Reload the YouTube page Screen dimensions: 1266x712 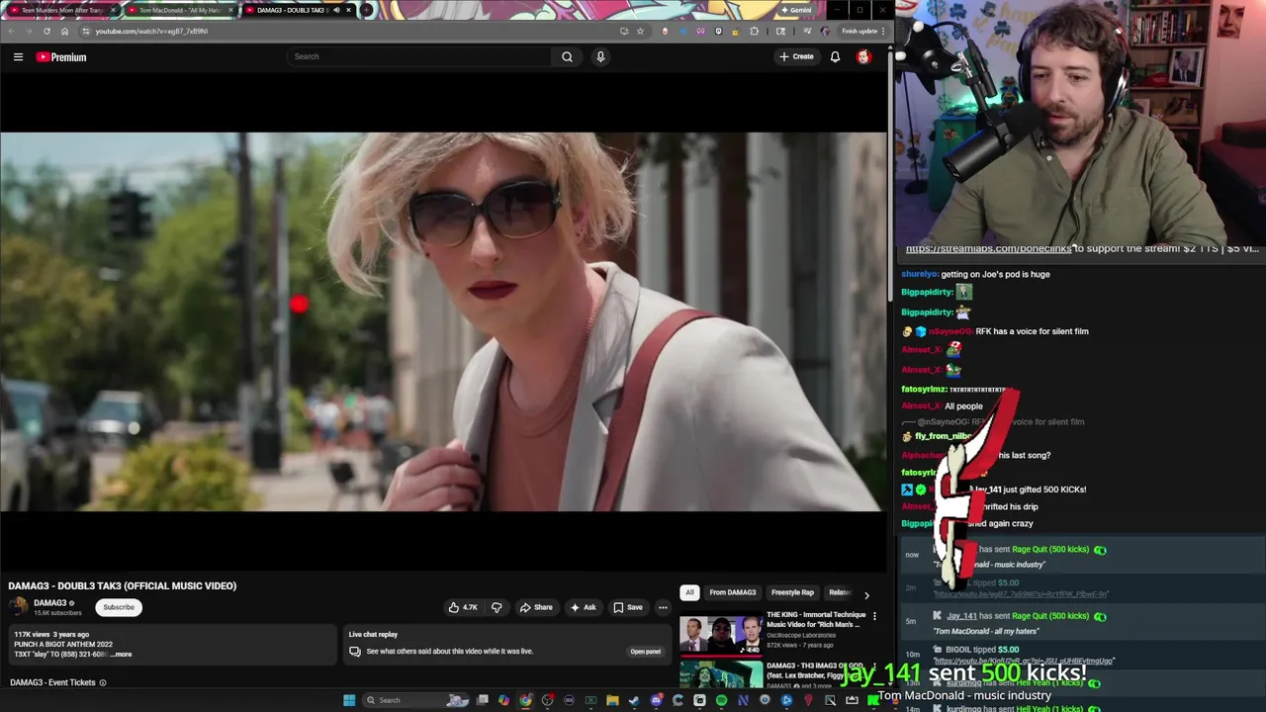pos(46,31)
